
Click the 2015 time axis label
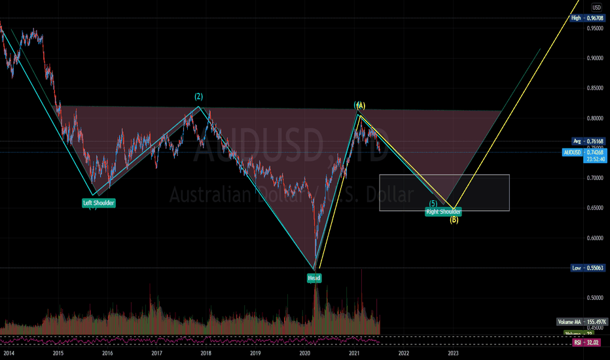point(58,353)
